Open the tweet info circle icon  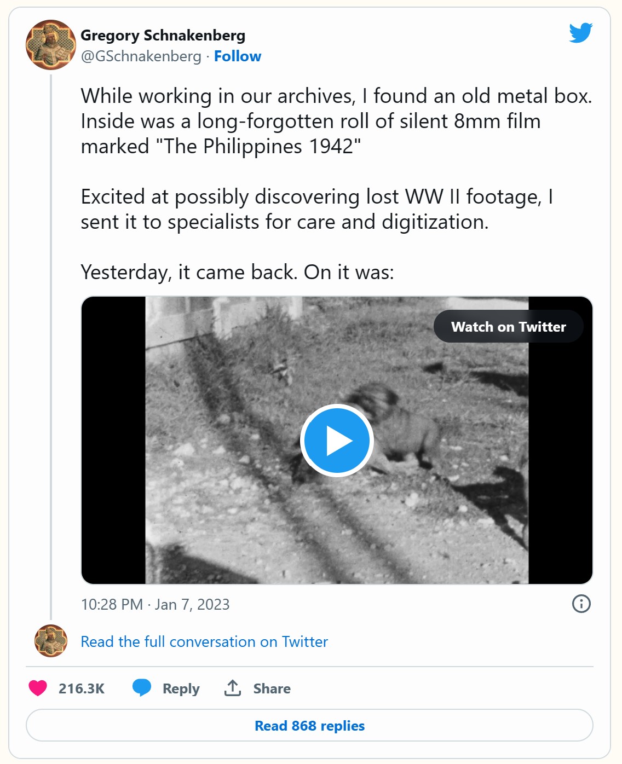[x=581, y=604]
